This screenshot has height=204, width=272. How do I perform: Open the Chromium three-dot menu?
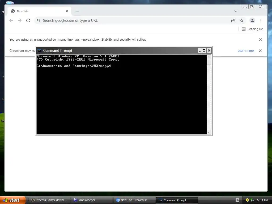coord(261,20)
